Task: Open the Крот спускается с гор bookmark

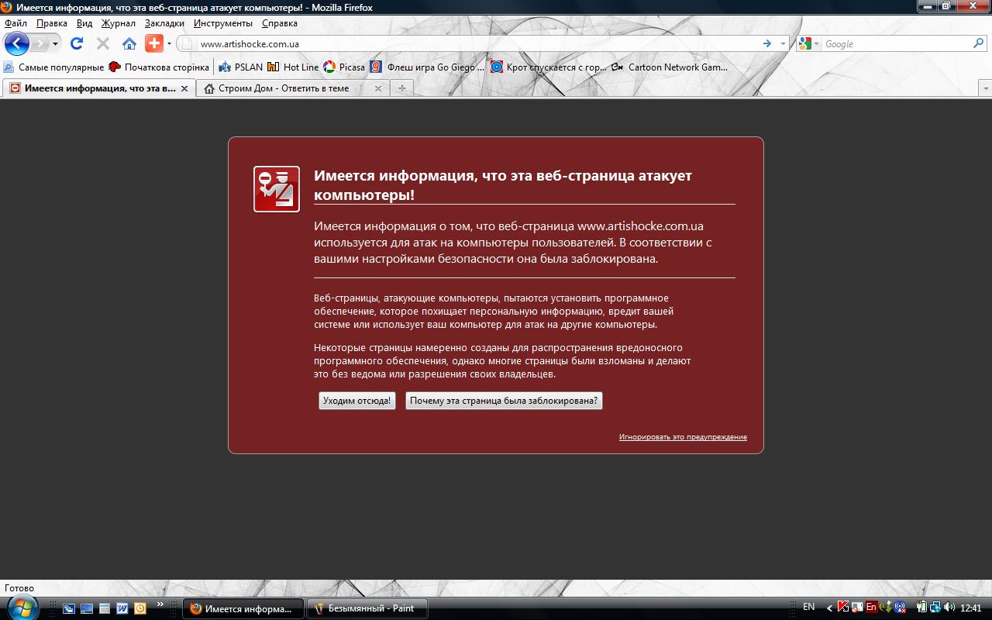Action: tap(549, 67)
